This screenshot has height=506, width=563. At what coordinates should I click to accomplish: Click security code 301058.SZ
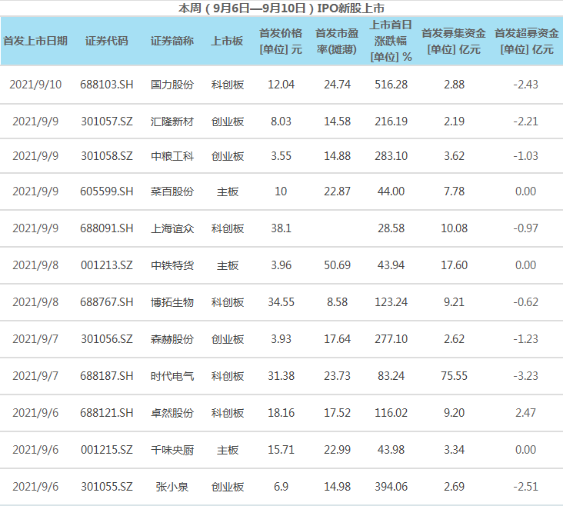(106, 156)
